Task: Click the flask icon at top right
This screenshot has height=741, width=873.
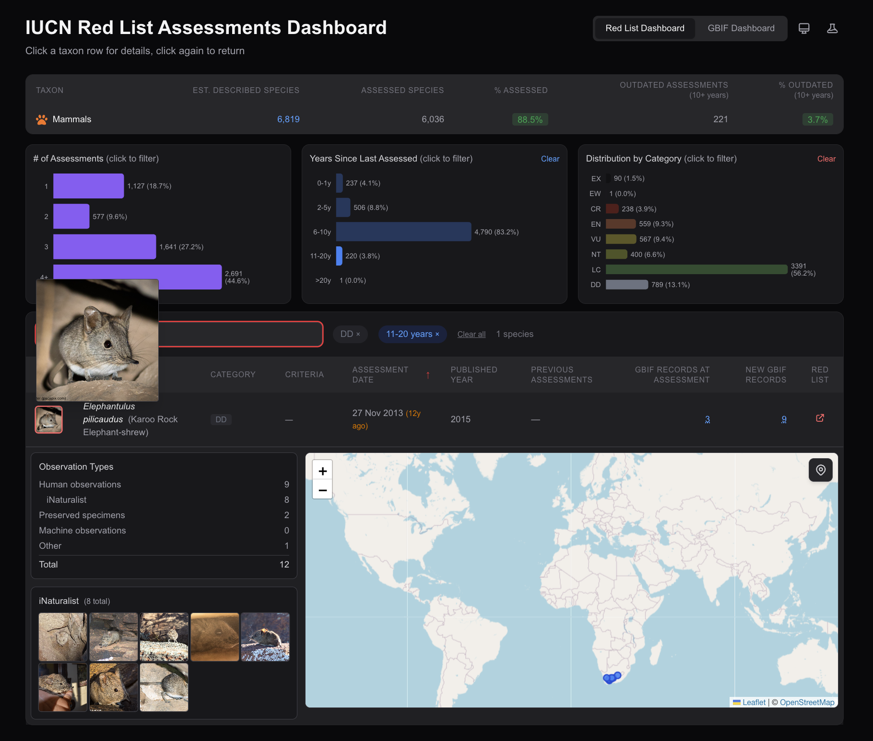Action: pyautogui.click(x=832, y=28)
